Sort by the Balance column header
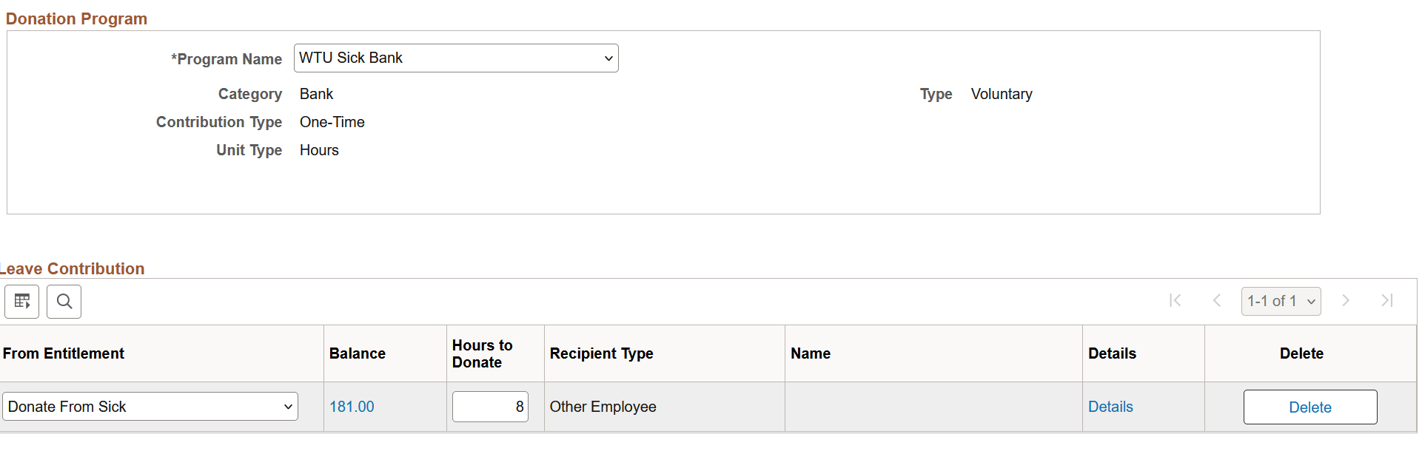Viewport: 1422px width, 471px height. pyautogui.click(x=358, y=353)
